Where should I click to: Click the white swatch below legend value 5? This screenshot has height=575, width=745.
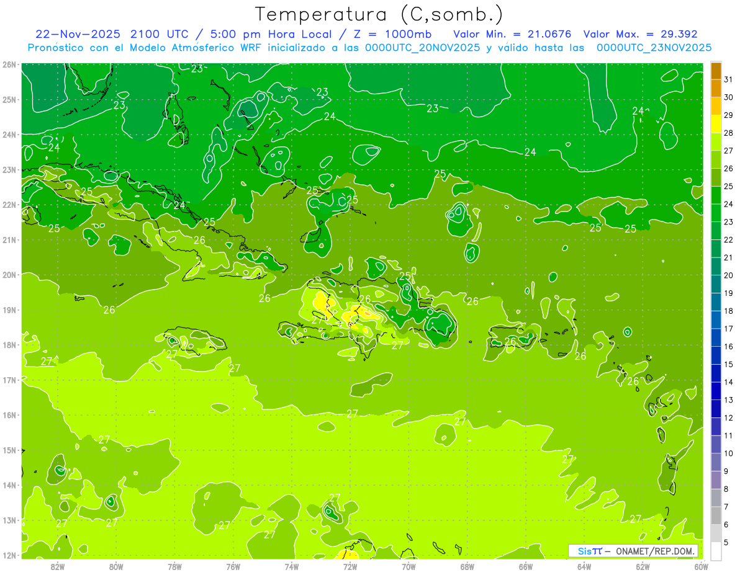[x=716, y=550]
